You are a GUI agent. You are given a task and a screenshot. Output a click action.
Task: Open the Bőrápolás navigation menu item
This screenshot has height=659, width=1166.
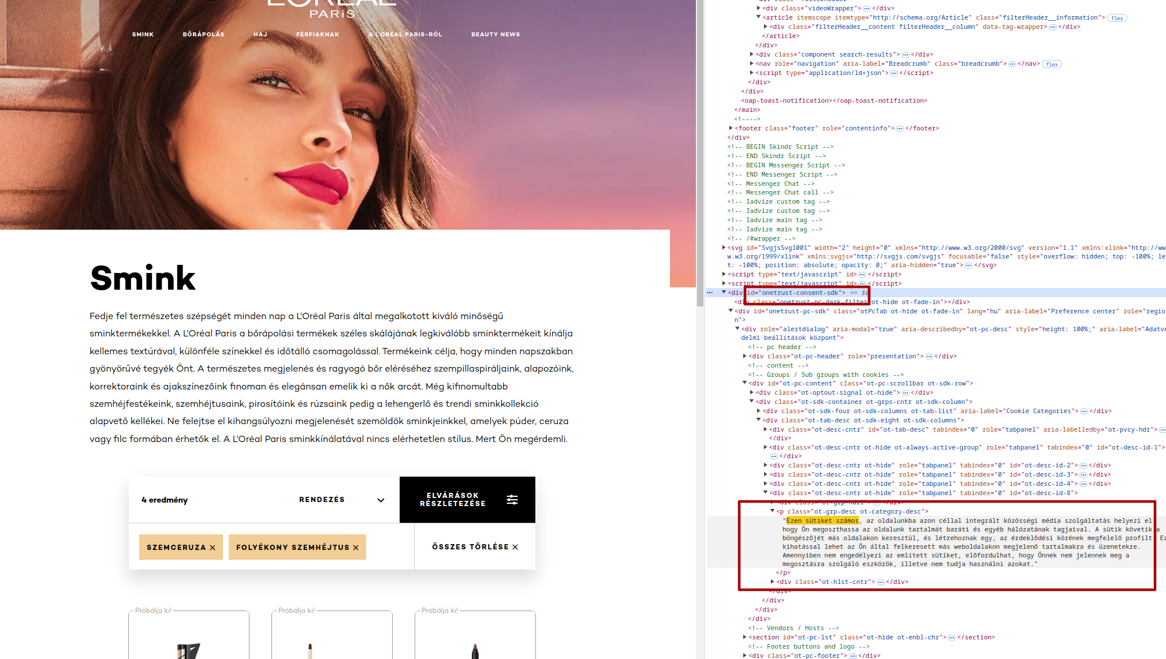click(x=203, y=35)
